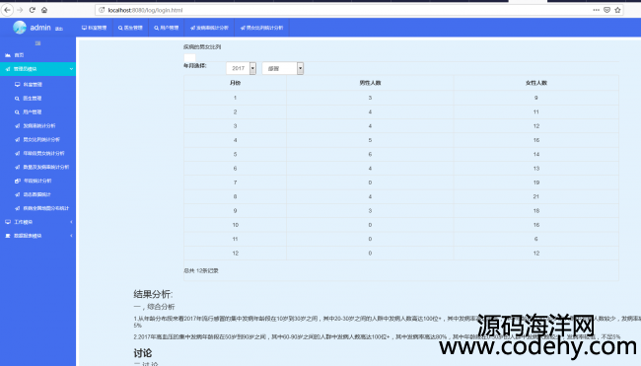Open the year dropdown showing 2017
Image resolution: width=641 pixels, height=366 pixels.
(x=242, y=68)
